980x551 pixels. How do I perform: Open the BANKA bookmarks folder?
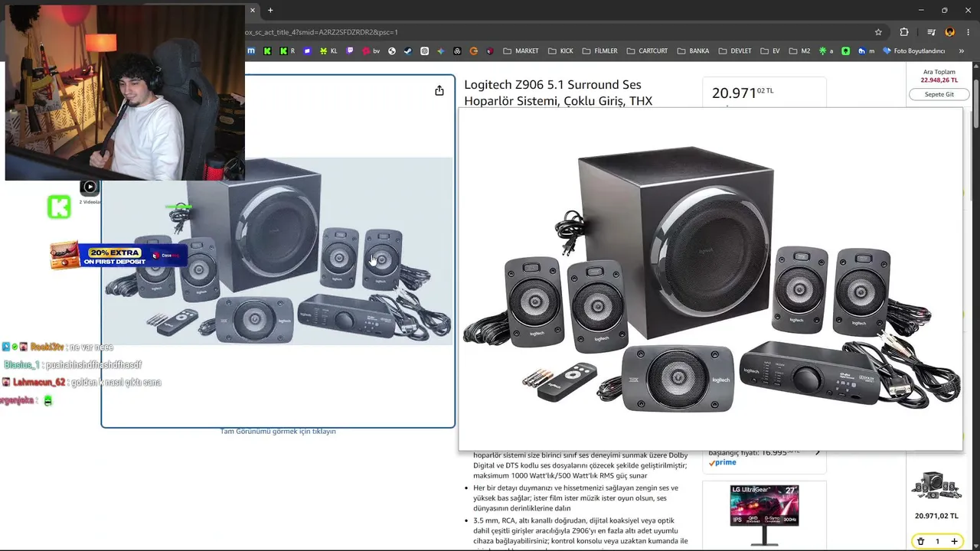(693, 51)
